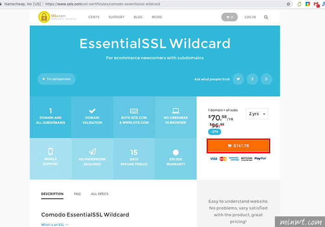The height and width of the screenshot is (227, 325).
Task: Add to cart with the $141.76 button
Action: 238,146
